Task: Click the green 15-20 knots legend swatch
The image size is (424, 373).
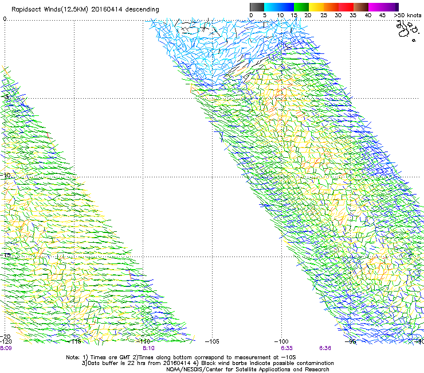Action: tap(301, 7)
